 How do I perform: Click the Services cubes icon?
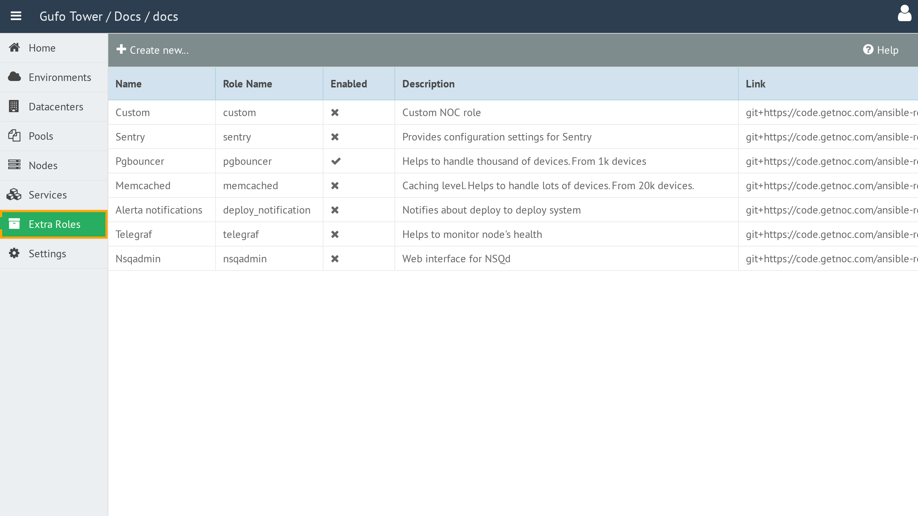(14, 194)
